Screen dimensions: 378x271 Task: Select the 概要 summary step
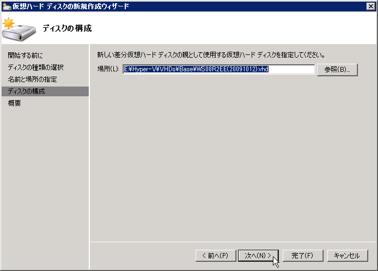click(15, 103)
